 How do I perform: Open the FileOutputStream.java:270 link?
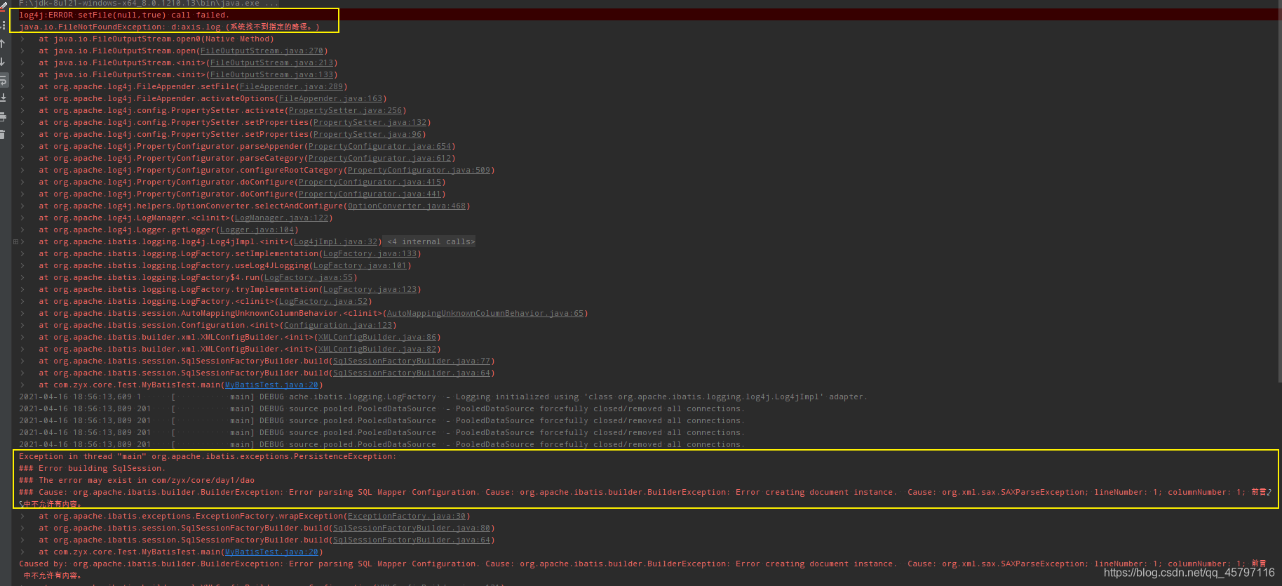[x=262, y=51]
